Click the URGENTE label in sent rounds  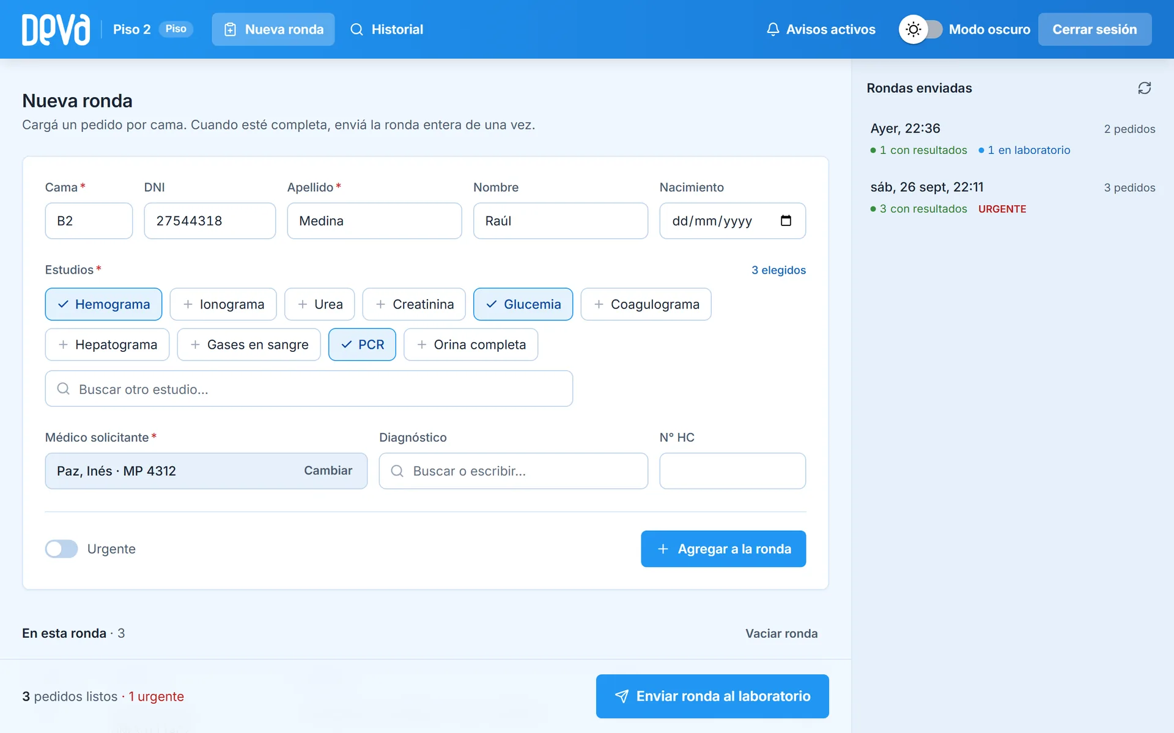point(1002,209)
